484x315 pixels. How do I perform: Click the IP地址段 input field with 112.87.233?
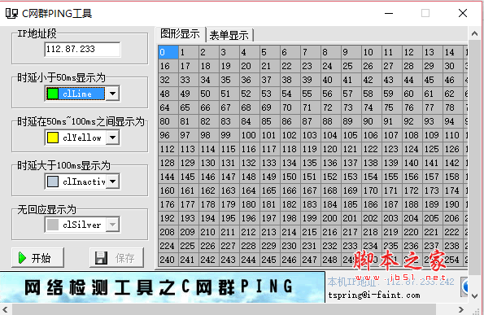pyautogui.click(x=82, y=50)
